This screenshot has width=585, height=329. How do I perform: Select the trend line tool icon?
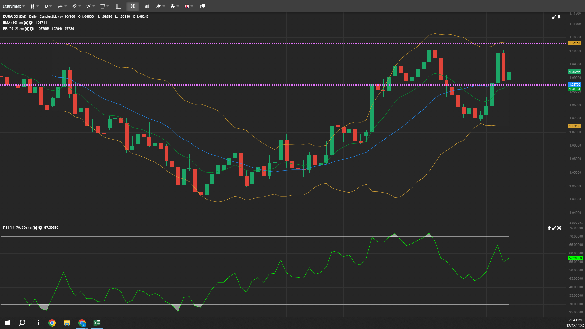[60, 6]
